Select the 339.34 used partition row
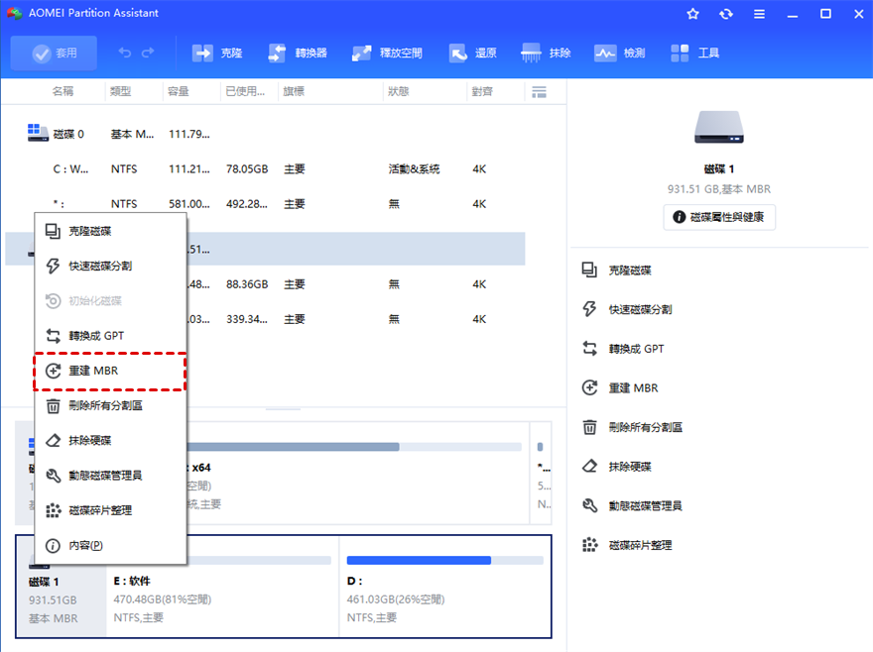The width and height of the screenshot is (873, 652). click(355, 319)
